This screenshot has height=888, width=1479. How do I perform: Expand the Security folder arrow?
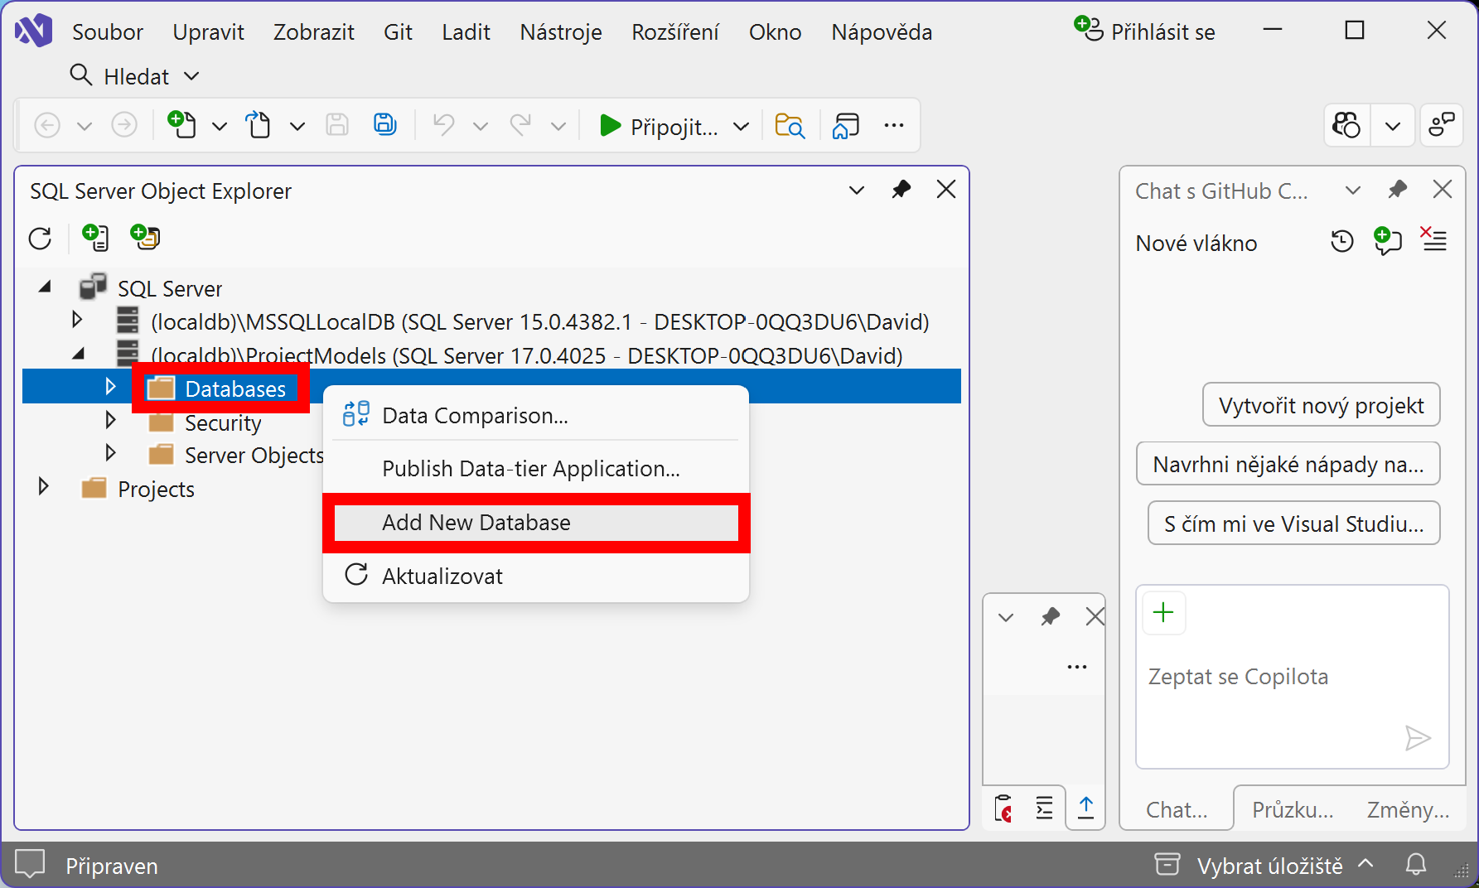(110, 420)
